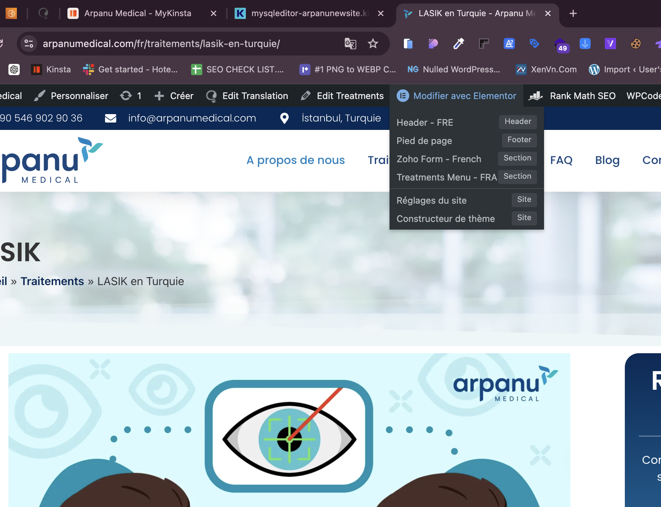Click the Rank Math SEO icon
The height and width of the screenshot is (507, 661).
pyautogui.click(x=536, y=96)
